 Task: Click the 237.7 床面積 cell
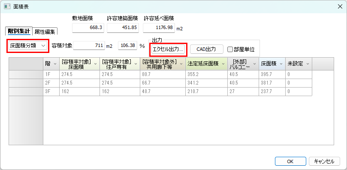click(272, 91)
